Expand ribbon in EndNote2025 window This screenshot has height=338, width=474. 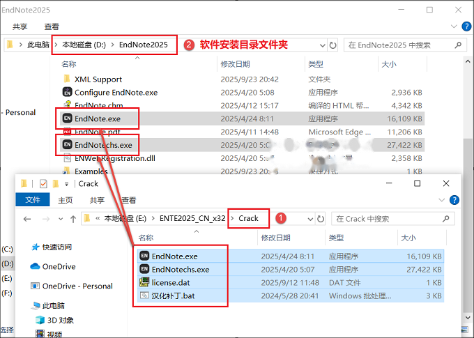[454, 26]
